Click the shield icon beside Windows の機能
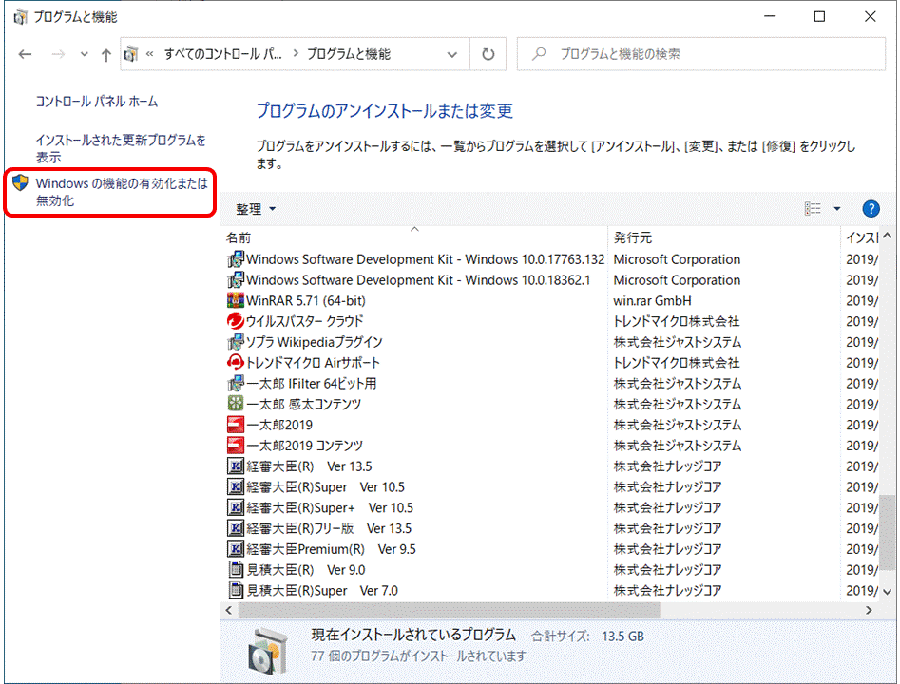900x684 pixels. tap(20, 183)
